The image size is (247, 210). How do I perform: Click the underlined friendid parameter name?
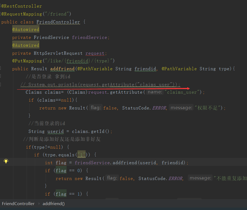pos(145,69)
